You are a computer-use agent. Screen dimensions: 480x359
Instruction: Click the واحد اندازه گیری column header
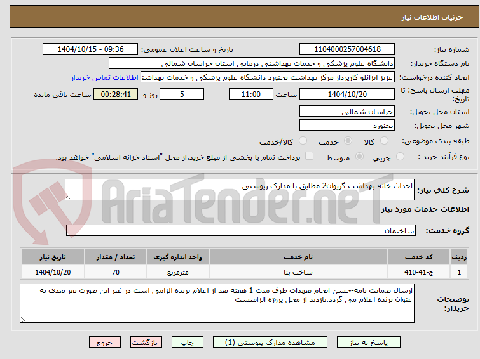point(178,257)
